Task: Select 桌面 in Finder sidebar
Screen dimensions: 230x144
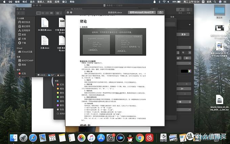Action: [22, 35]
